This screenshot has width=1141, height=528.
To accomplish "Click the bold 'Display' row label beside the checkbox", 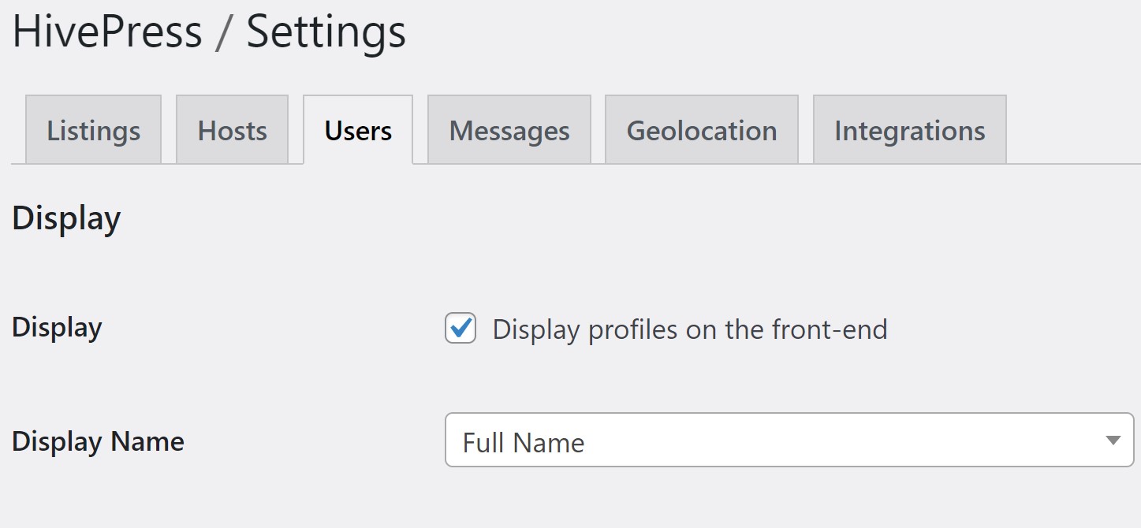I will [x=57, y=328].
